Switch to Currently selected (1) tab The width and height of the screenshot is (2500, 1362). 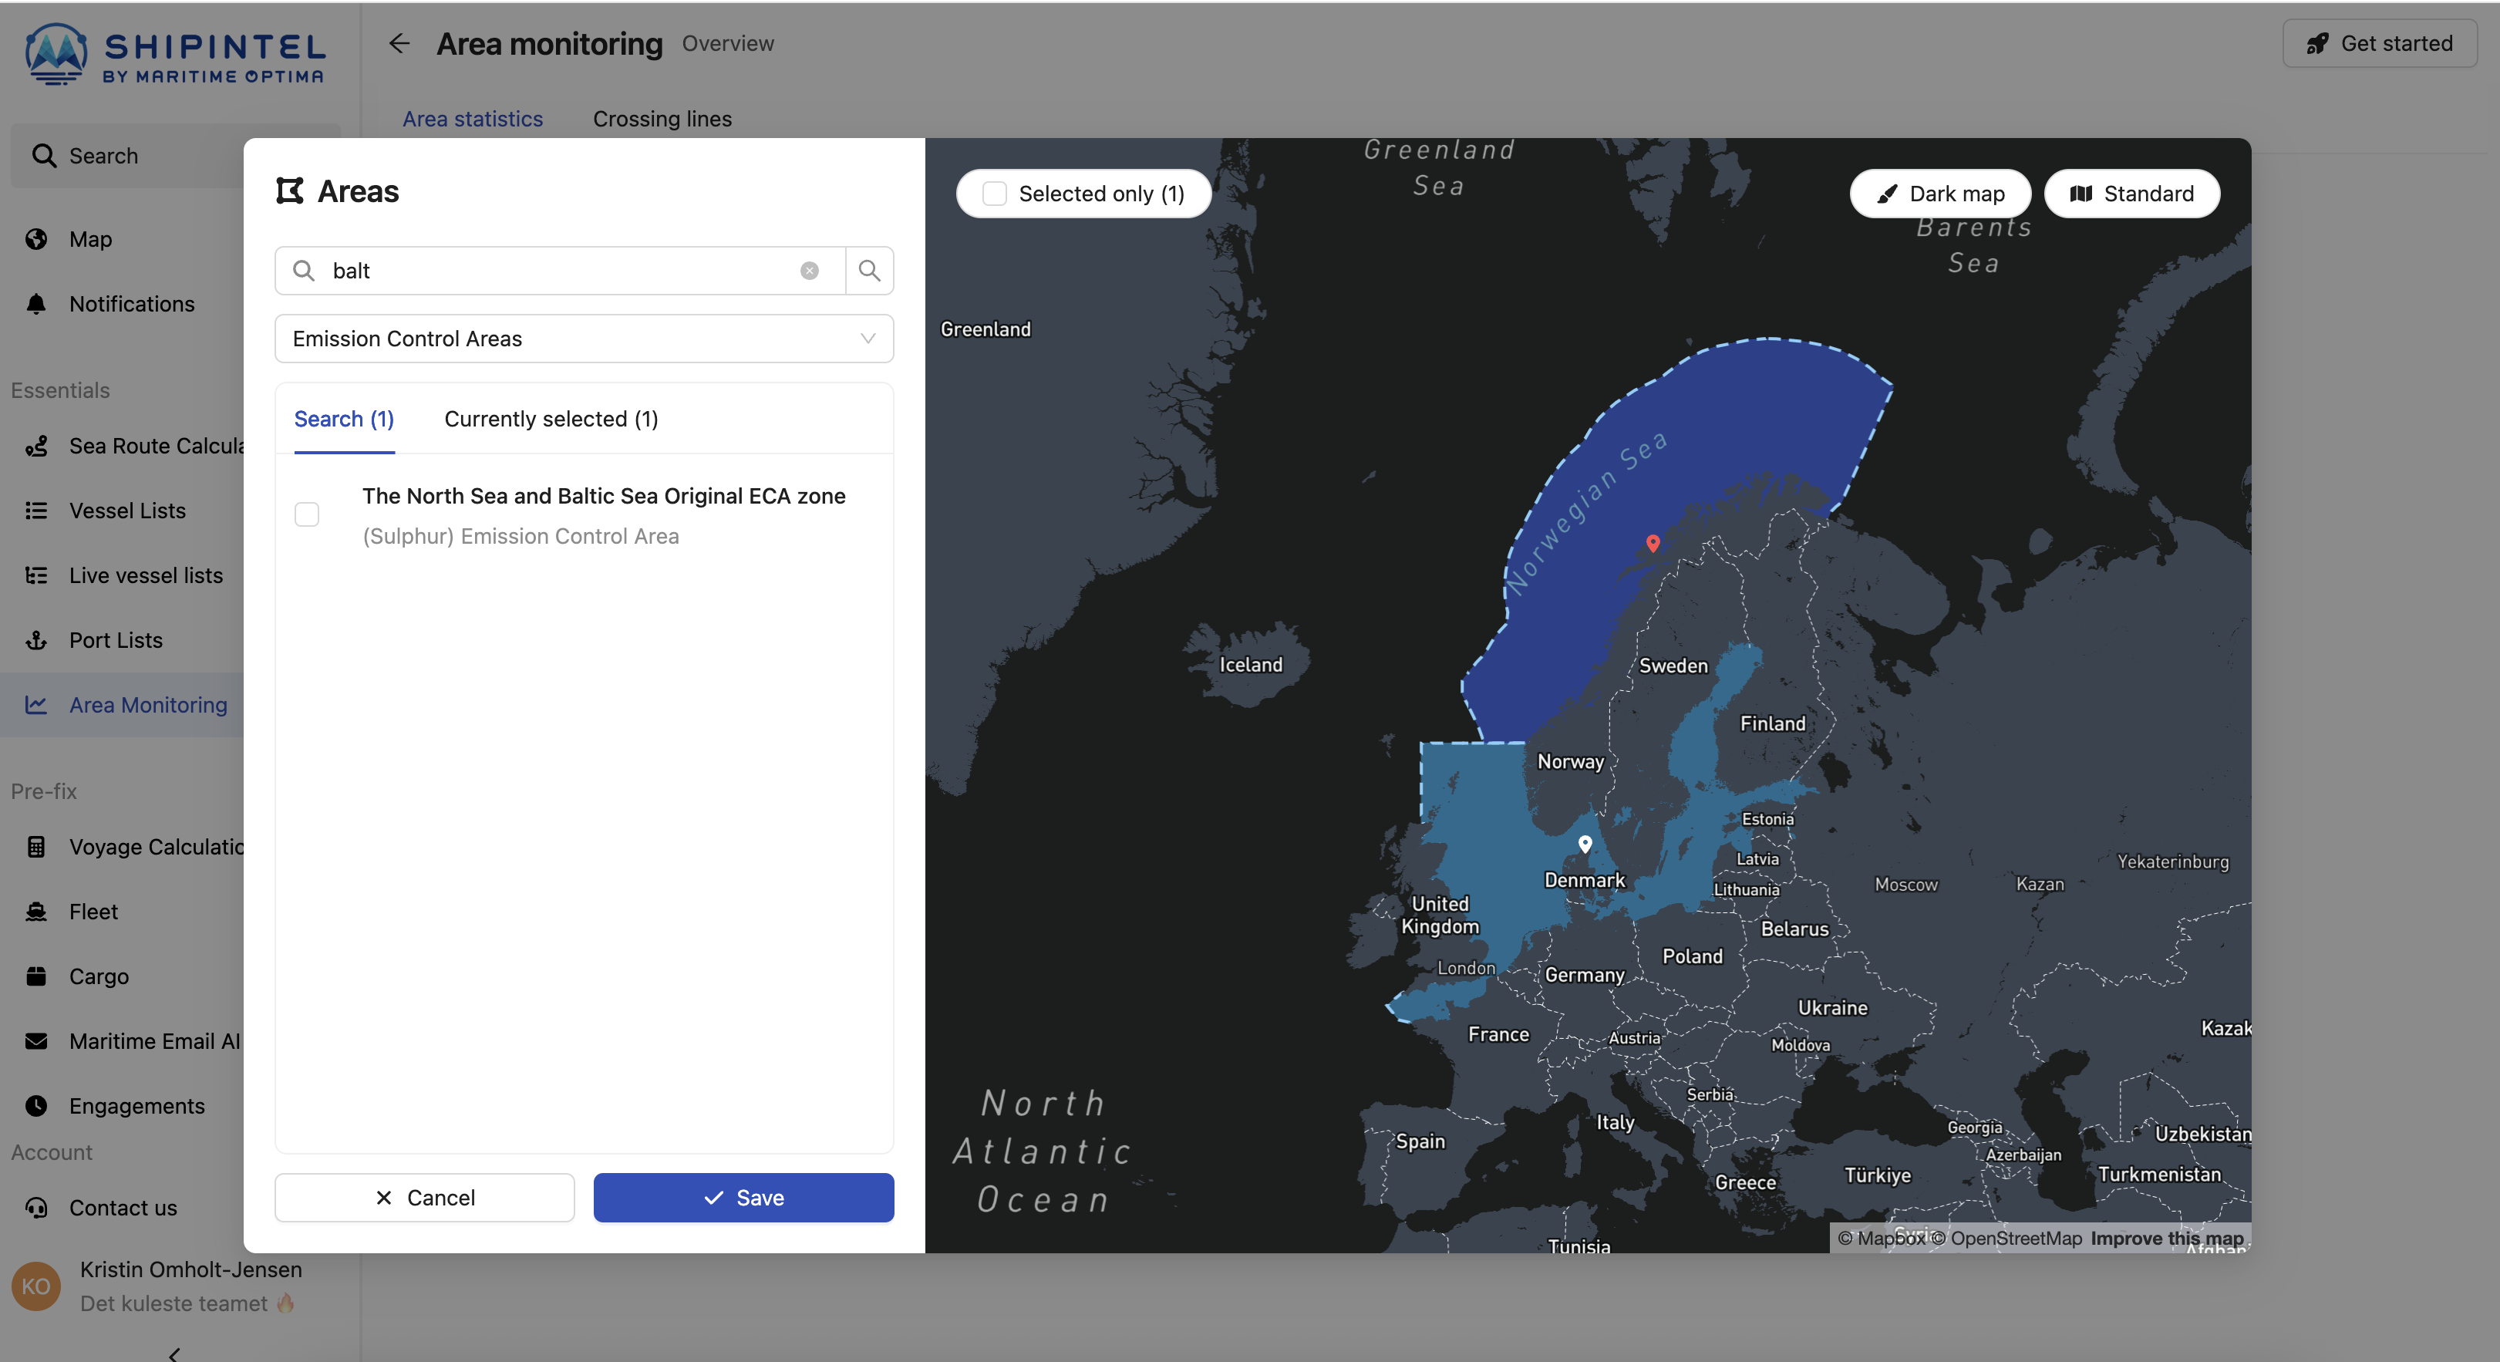point(551,420)
